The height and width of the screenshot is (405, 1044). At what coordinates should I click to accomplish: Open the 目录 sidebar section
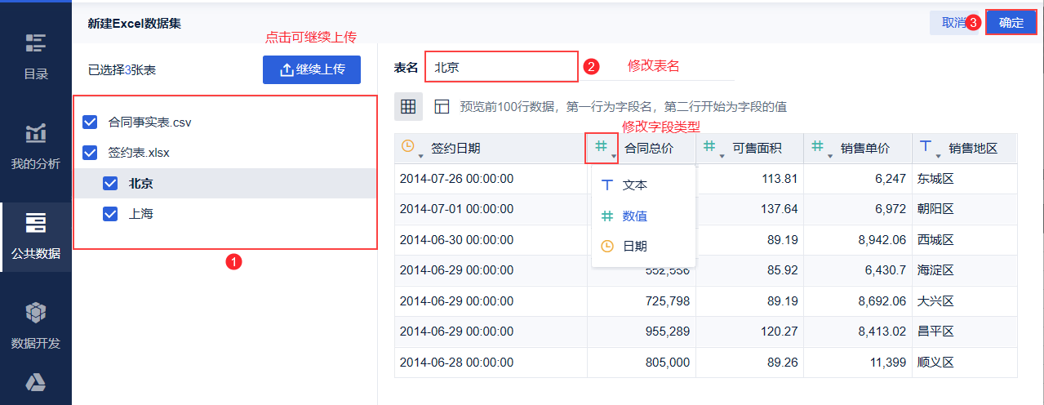tap(36, 56)
